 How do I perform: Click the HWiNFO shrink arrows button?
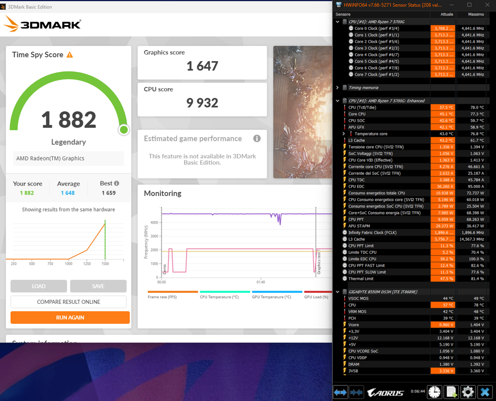[x=356, y=392]
